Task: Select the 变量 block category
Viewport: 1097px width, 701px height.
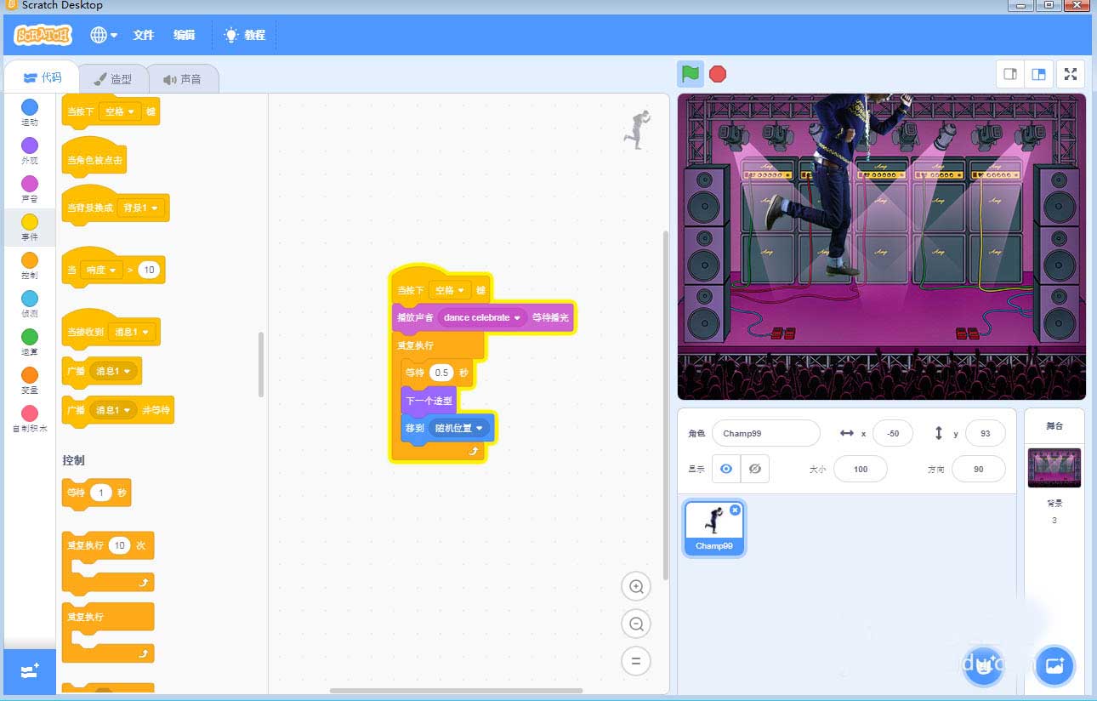Action: (30, 380)
